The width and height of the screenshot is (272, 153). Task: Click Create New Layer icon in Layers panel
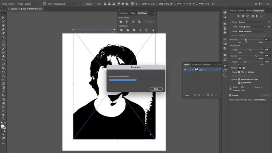pyautogui.click(x=212, y=95)
